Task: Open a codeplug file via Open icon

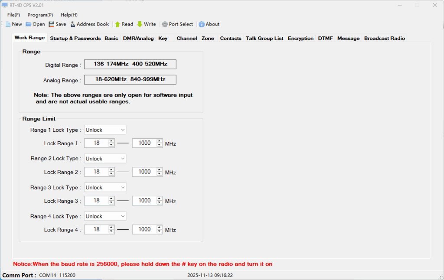Action: [29, 24]
